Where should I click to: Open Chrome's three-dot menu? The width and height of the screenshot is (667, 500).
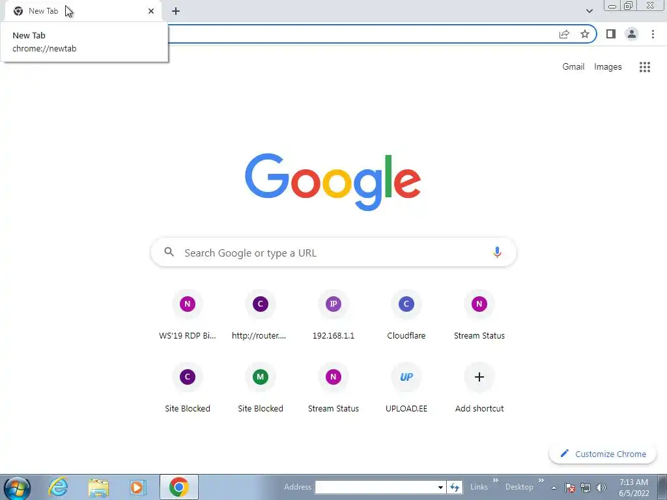pyautogui.click(x=653, y=34)
